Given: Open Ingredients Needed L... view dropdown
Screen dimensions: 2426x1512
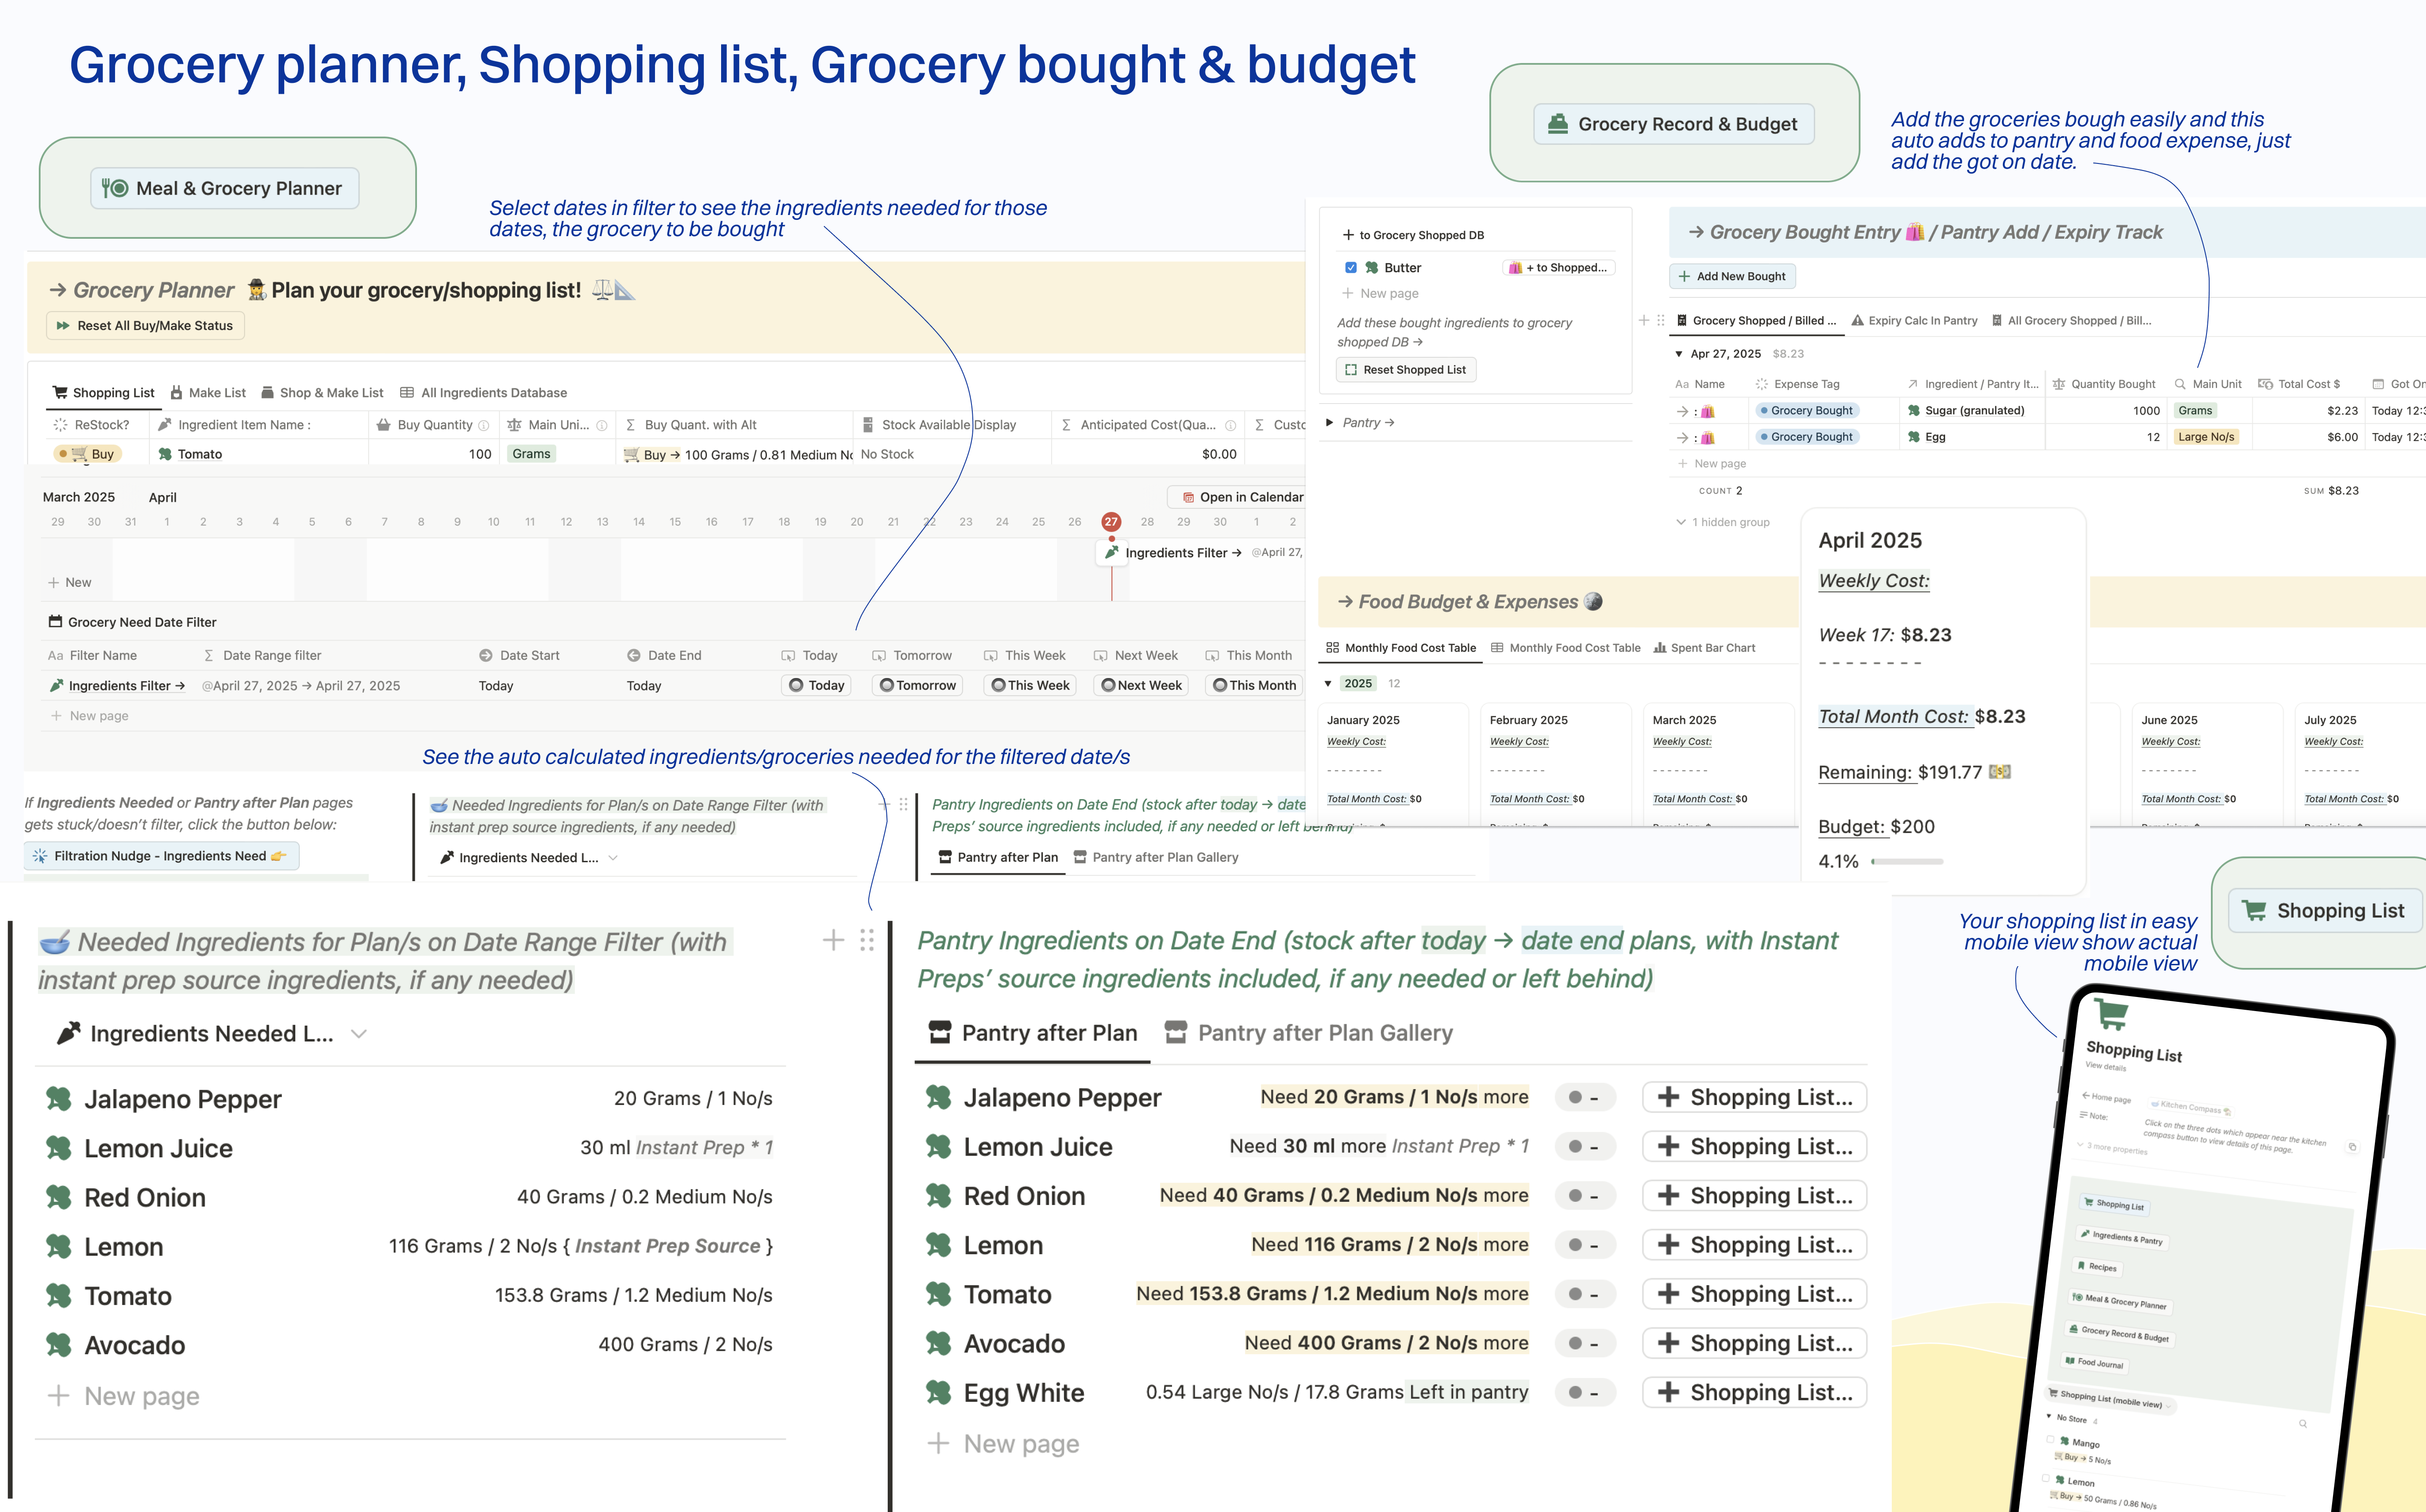Looking at the screenshot, I should (x=211, y=1034).
